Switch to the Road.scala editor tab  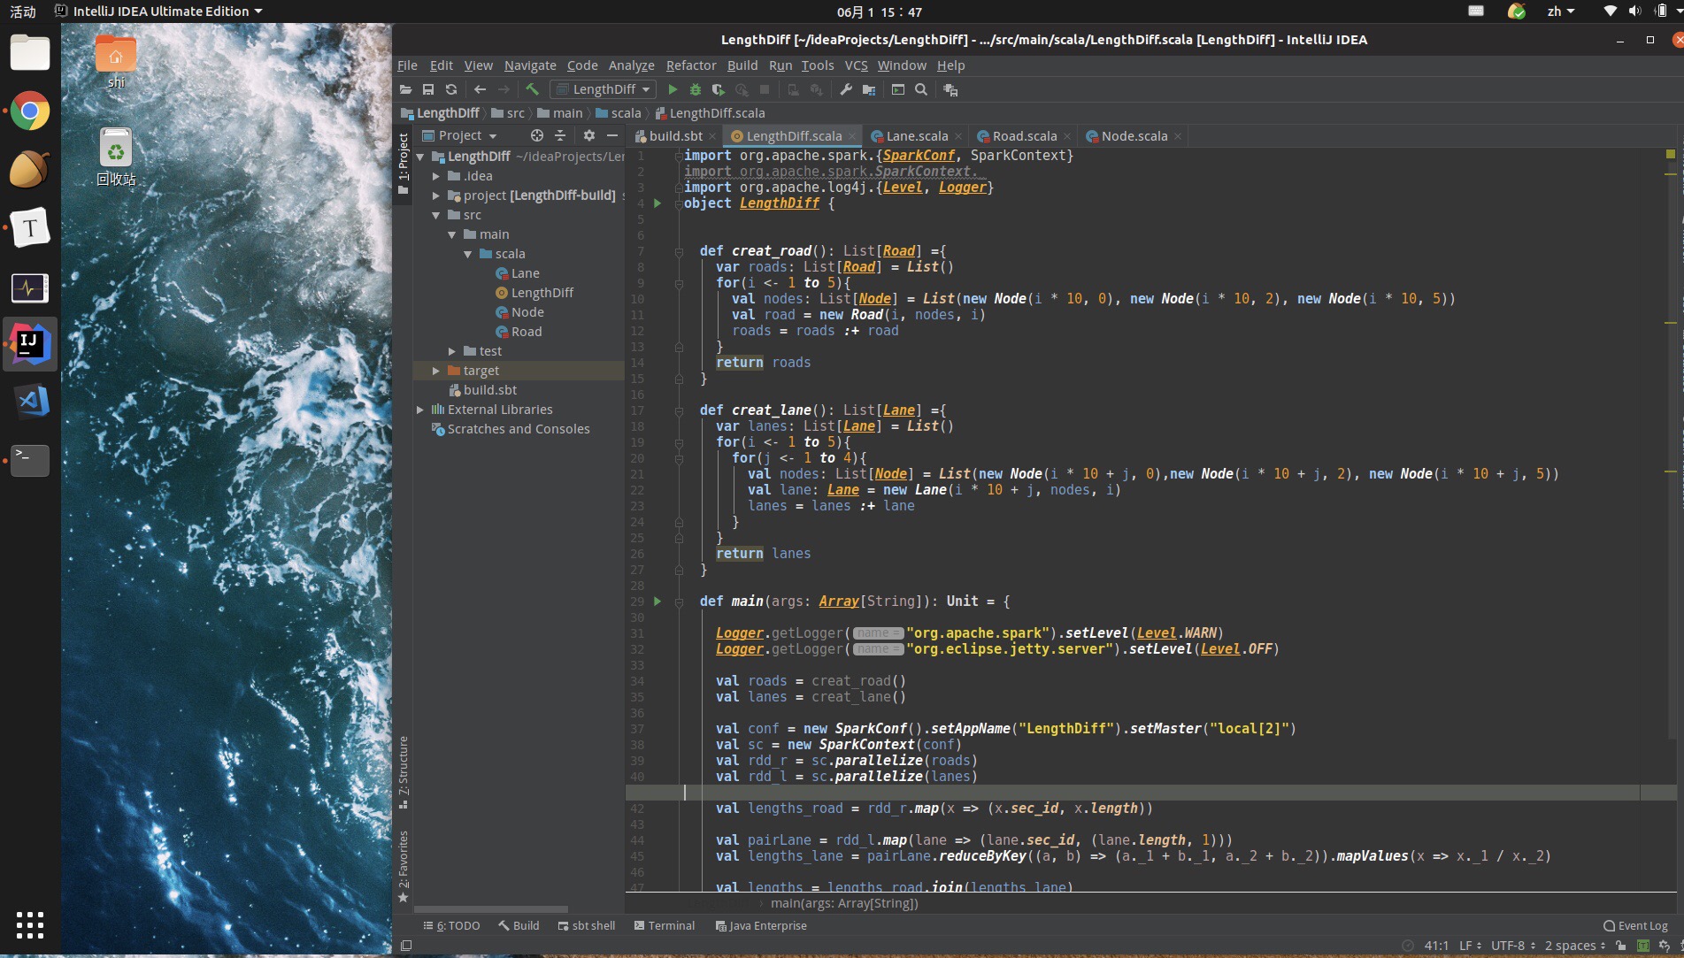coord(1023,136)
